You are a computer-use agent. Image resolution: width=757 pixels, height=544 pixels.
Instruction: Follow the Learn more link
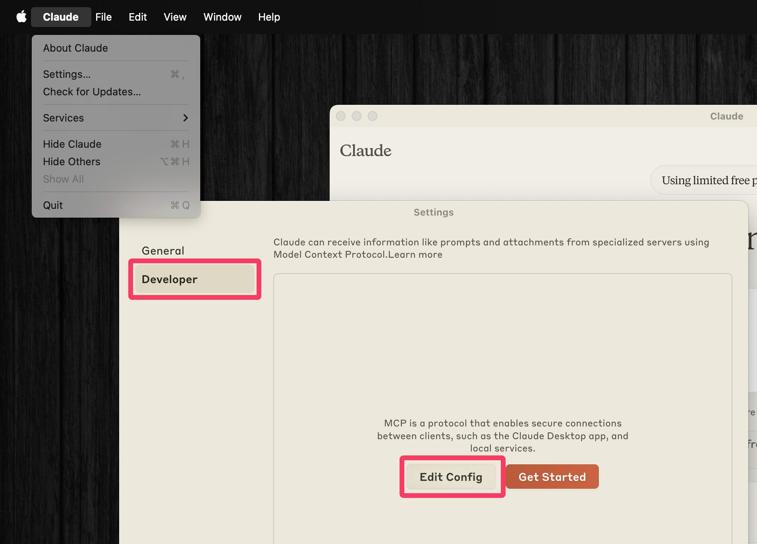click(415, 255)
